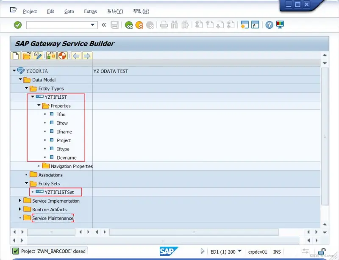Select the Ifno property

(x=61, y=114)
